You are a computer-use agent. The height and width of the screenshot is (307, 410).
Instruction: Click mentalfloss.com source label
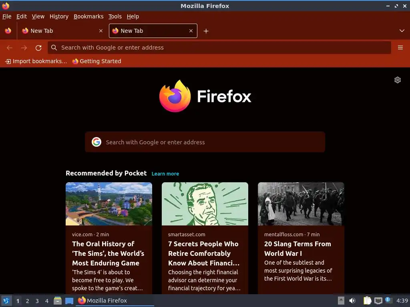[284, 234]
